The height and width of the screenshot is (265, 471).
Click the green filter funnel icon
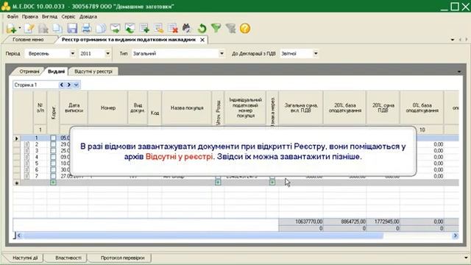(x=216, y=29)
